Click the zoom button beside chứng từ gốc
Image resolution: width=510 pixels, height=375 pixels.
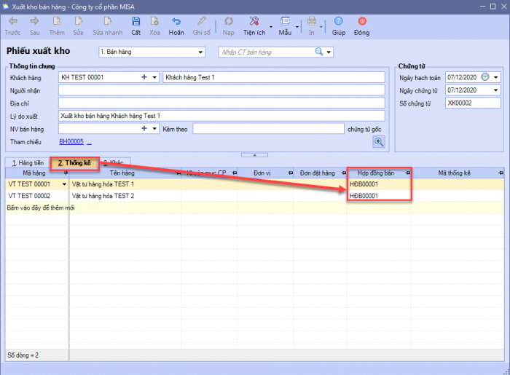(x=379, y=142)
